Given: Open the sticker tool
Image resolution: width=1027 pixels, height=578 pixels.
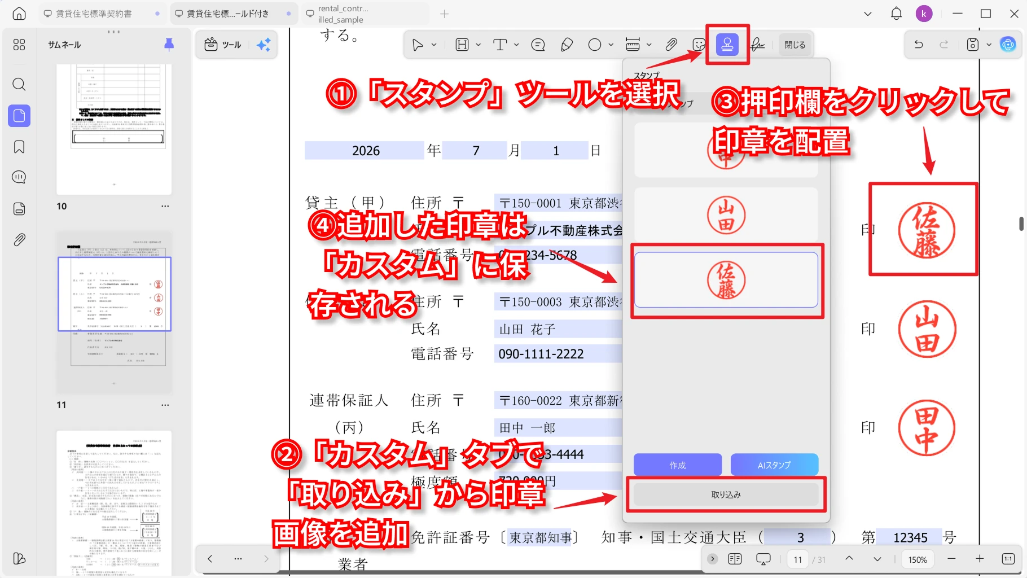Looking at the screenshot, I should coord(699,45).
